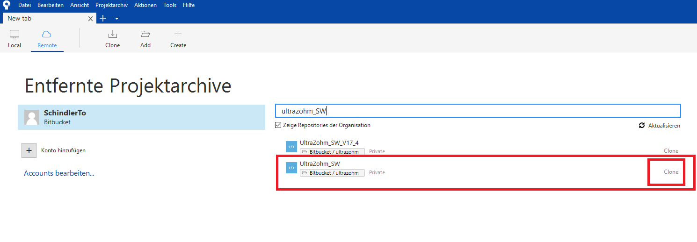The height and width of the screenshot is (242, 697).
Task: Click Private label of UltraZohm_SW
Action: [377, 172]
